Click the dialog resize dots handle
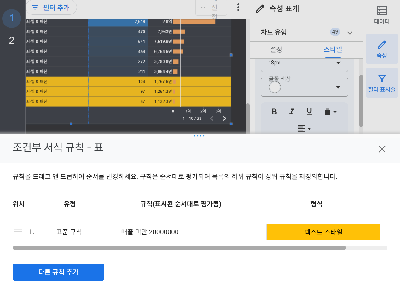The height and width of the screenshot is (294, 400). 199,136
